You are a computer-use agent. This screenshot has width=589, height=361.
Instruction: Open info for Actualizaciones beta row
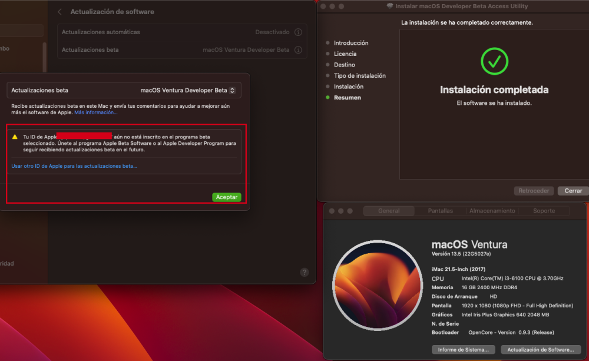(298, 50)
